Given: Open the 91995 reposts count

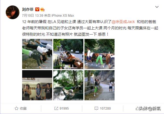Looking at the screenshot, I should pos(64,108).
